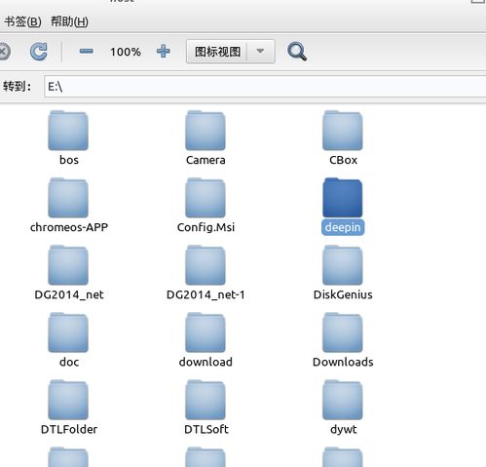Zoom in with the plus icon
This screenshot has width=486, height=467.
pyautogui.click(x=164, y=51)
